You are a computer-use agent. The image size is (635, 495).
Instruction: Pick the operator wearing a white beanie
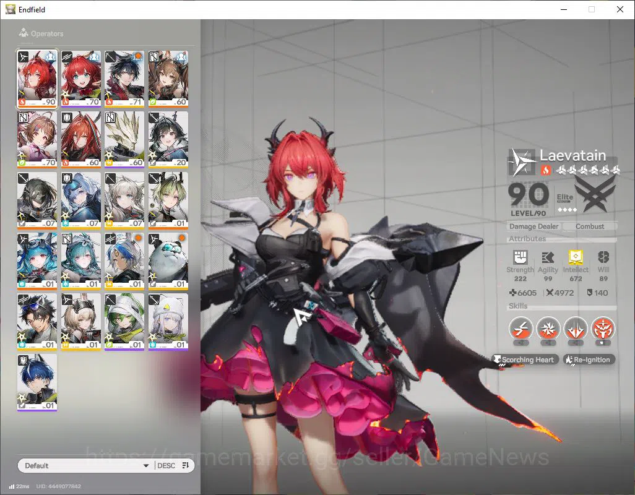[x=168, y=322]
